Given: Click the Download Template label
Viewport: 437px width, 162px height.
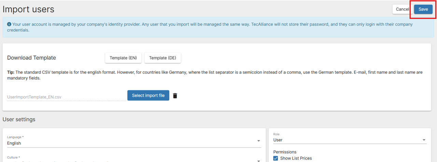Looking at the screenshot, I should click(31, 58).
